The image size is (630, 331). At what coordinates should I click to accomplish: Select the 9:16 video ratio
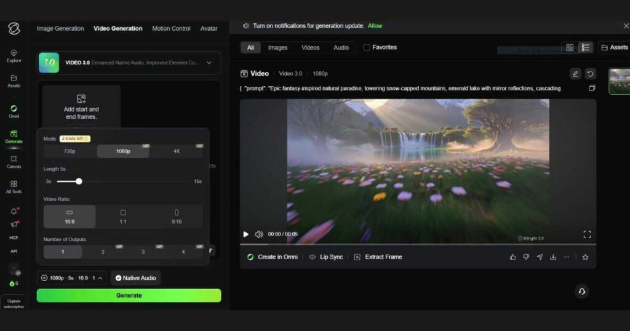(x=177, y=217)
